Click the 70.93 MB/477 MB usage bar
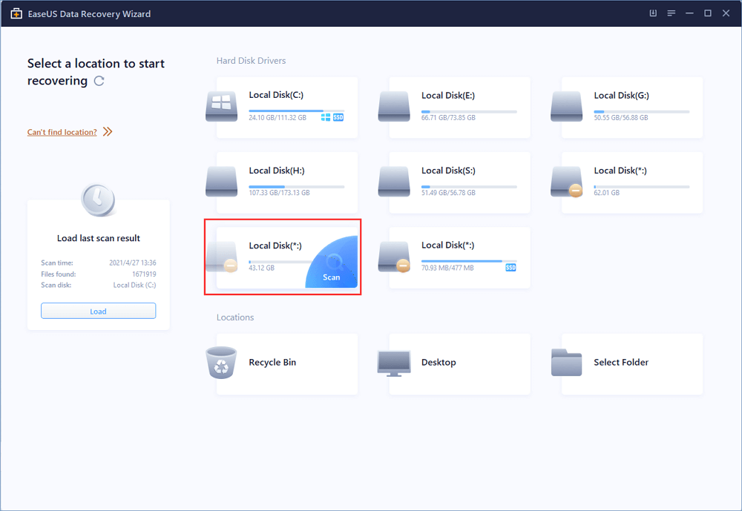The height and width of the screenshot is (511, 742). click(x=469, y=261)
